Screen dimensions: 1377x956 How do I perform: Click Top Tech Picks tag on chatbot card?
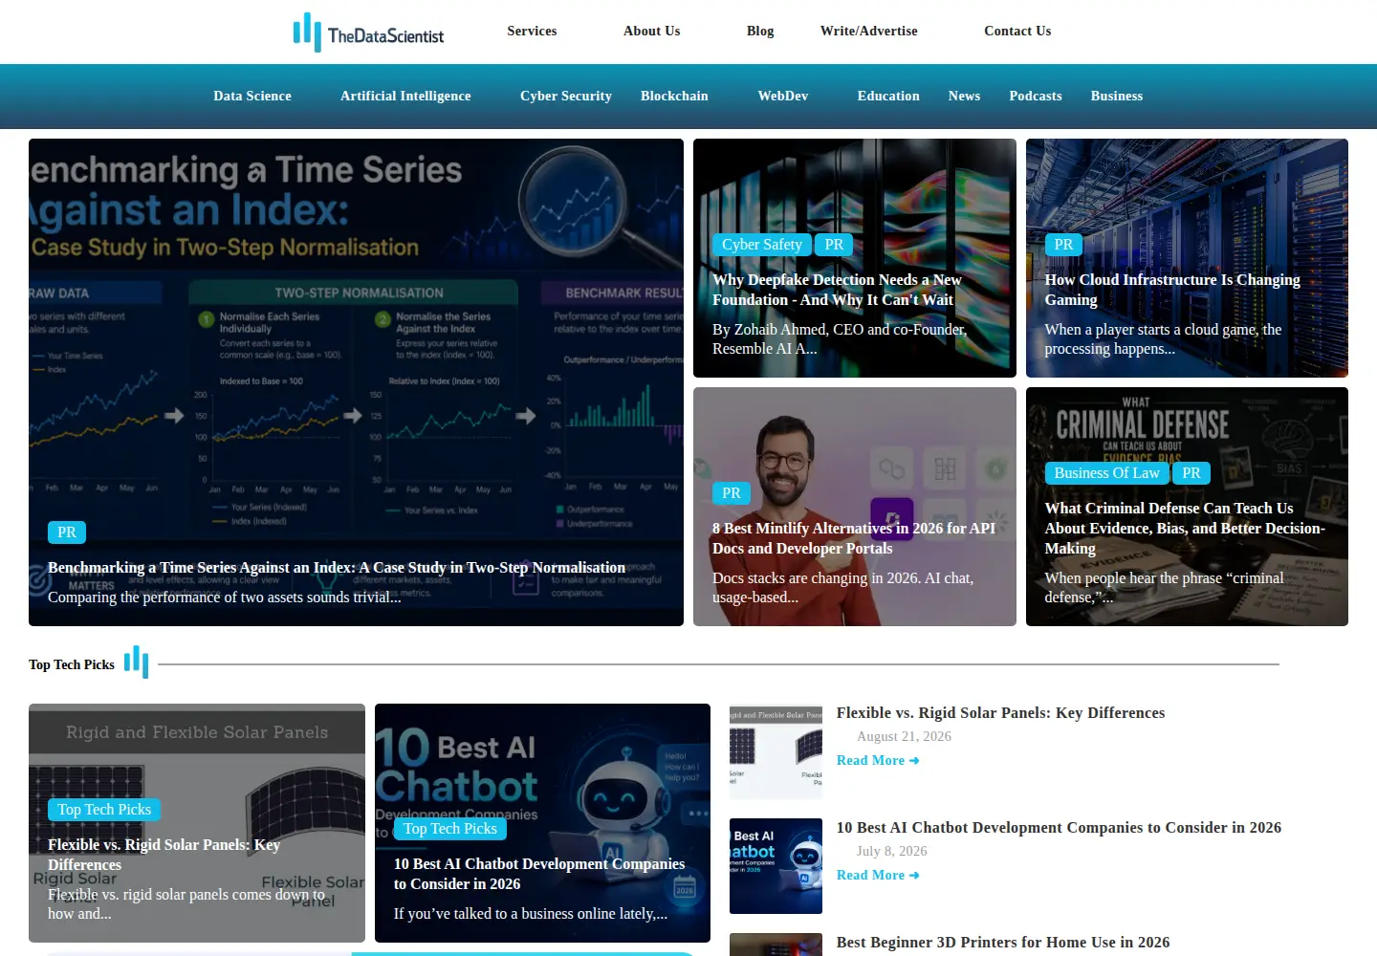[450, 829]
